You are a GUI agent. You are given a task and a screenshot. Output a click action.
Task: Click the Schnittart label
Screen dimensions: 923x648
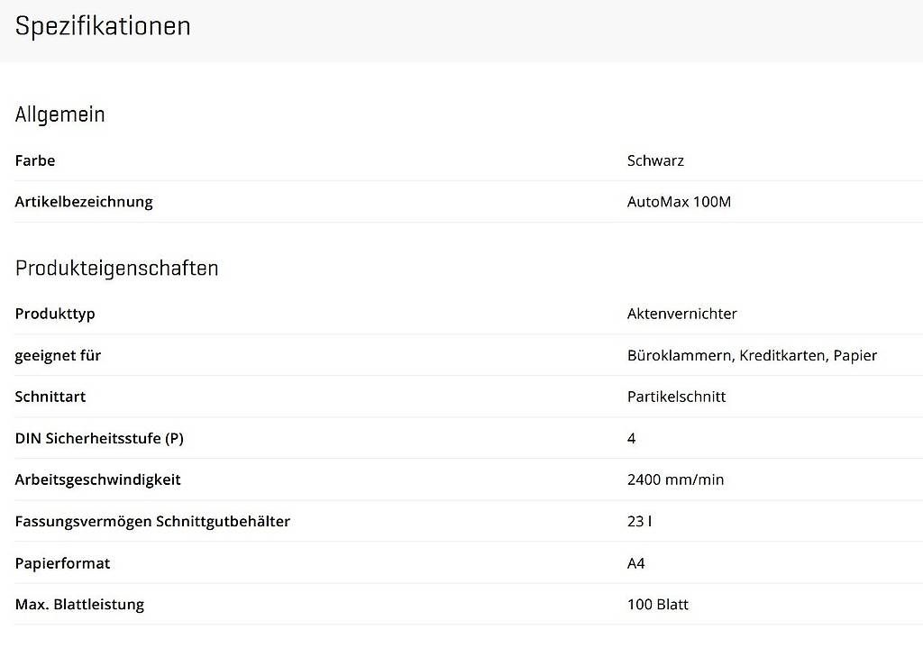tap(50, 397)
